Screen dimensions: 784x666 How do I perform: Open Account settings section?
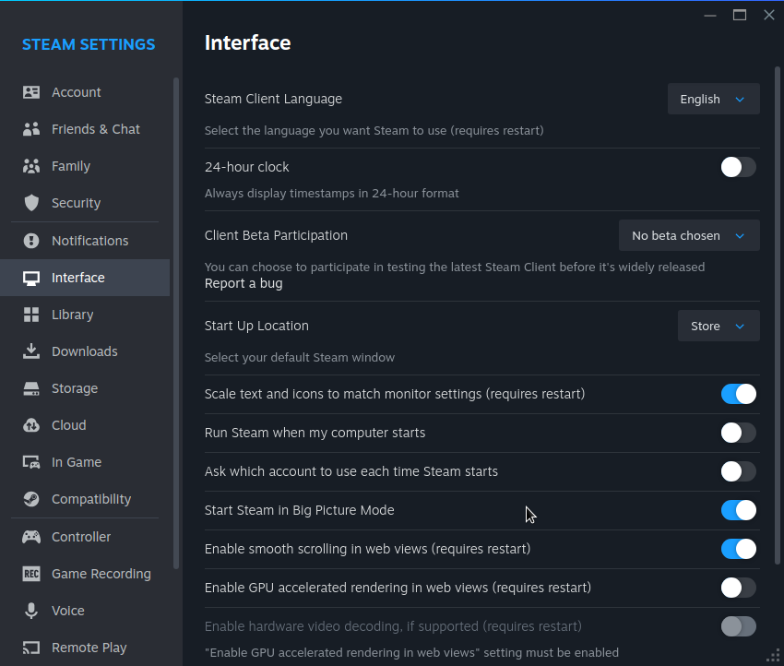pos(85,92)
